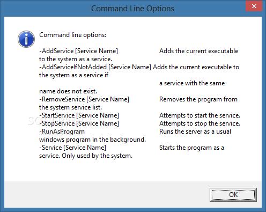This screenshot has height=212, width=266.
Task: Click 'to the system as a service.' text
Action: click(76, 59)
